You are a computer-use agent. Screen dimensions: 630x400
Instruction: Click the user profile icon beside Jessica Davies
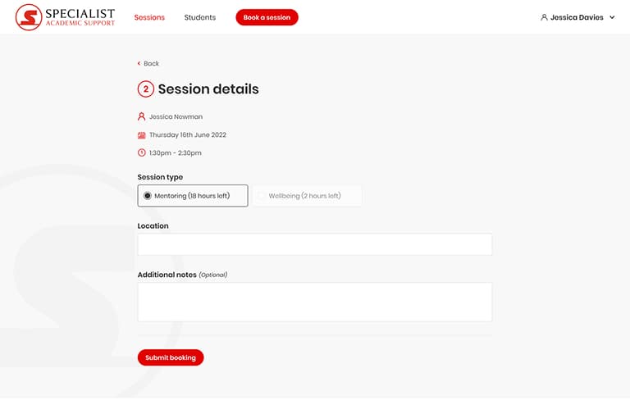[x=544, y=17]
